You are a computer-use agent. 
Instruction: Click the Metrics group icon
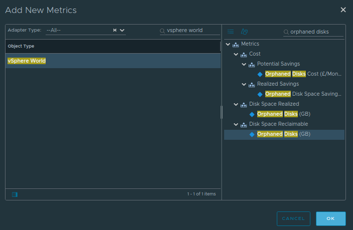coord(236,45)
